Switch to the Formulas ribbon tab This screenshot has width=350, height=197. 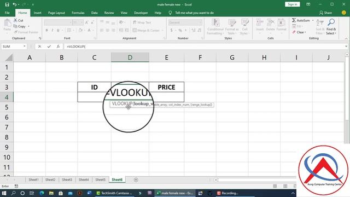click(78, 13)
